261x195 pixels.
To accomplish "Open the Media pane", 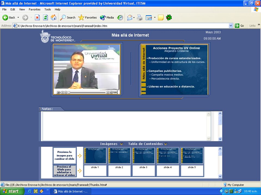I will pyautogui.click(x=107, y=17).
